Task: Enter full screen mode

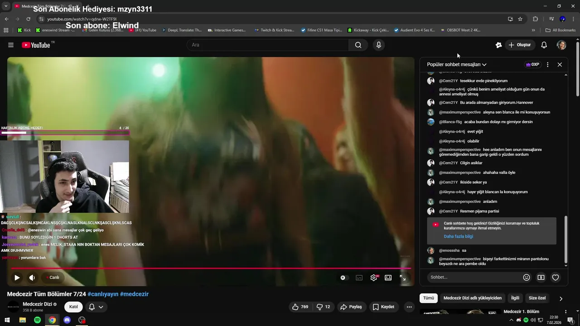Action: click(x=403, y=278)
